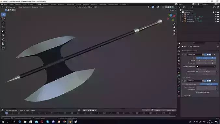The width and height of the screenshot is (220, 124).
Task: Switch to the Modeling workspace tab
Action: [46, 5]
